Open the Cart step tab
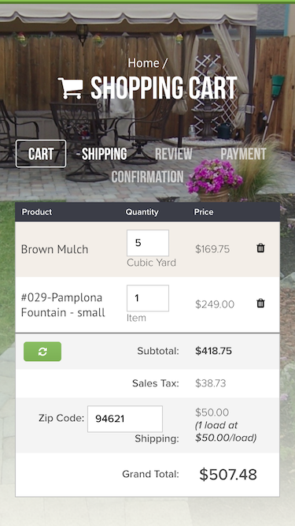 (41, 154)
